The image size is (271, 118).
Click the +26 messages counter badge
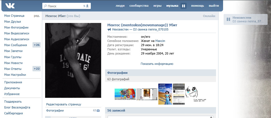pos(37,45)
